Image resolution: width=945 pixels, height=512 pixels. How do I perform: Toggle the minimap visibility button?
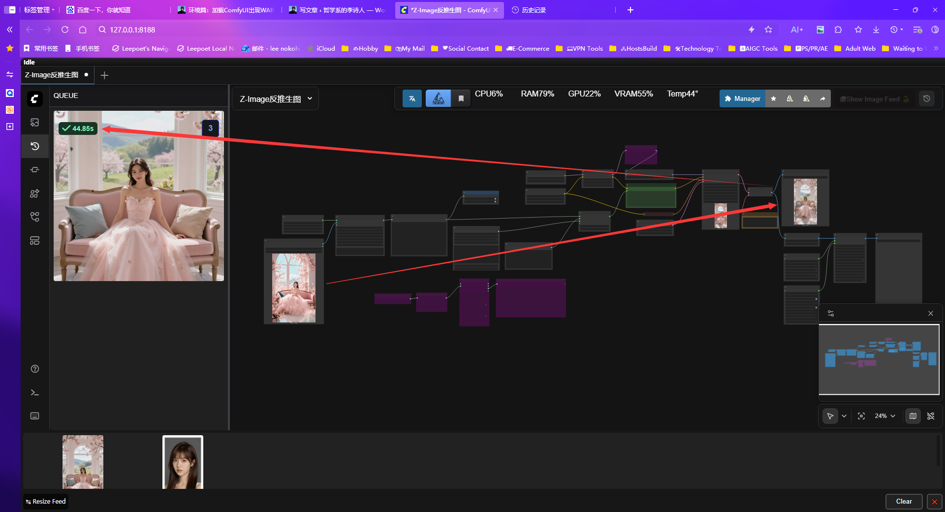point(913,416)
